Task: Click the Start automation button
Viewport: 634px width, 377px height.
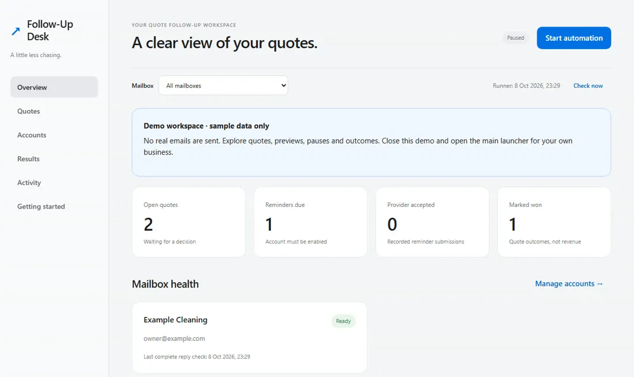Action: tap(573, 38)
